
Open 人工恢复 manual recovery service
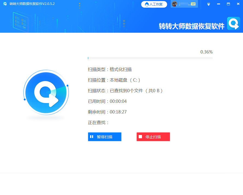click(154, 4)
